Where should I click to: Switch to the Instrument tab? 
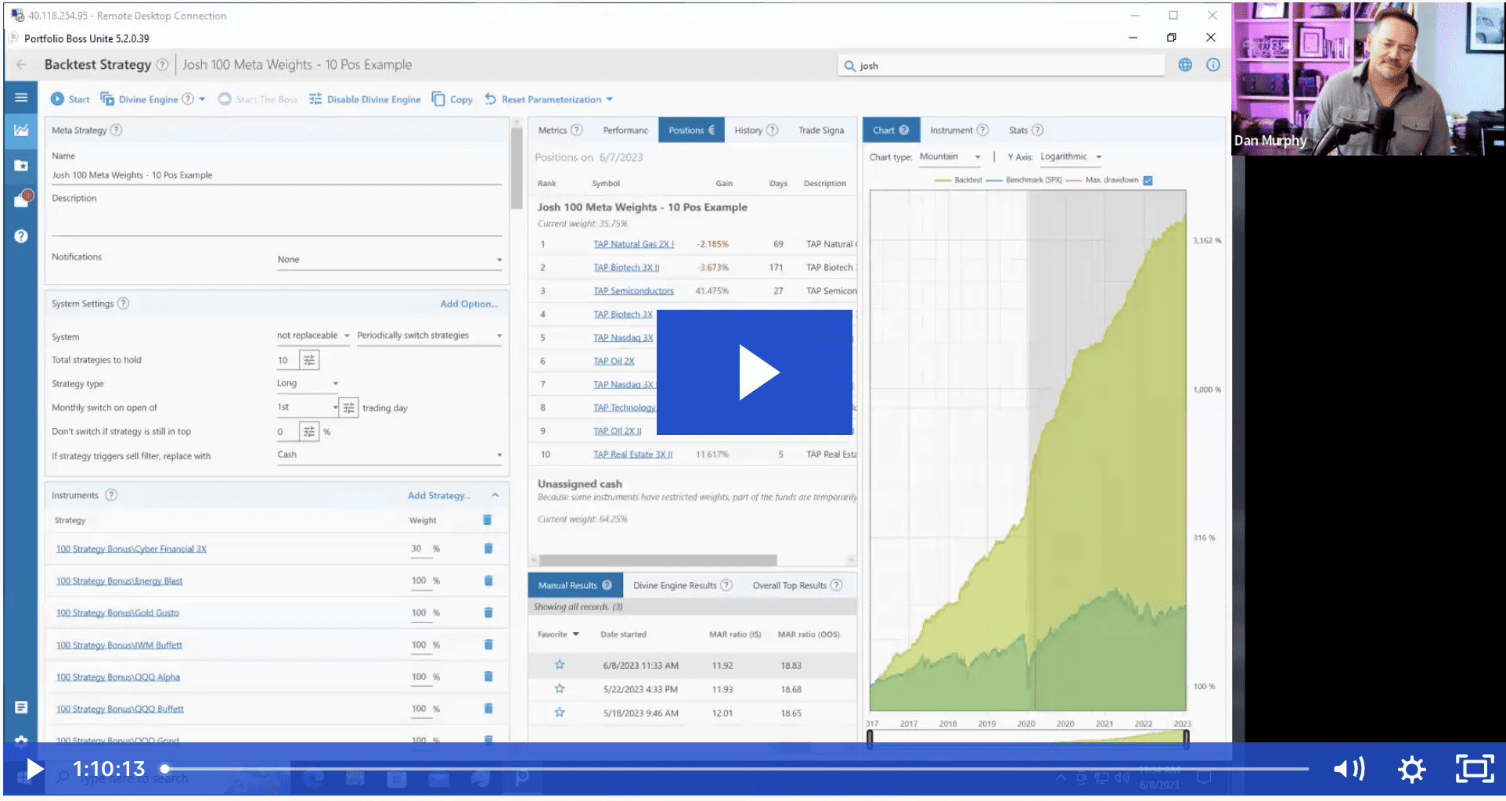(x=959, y=130)
